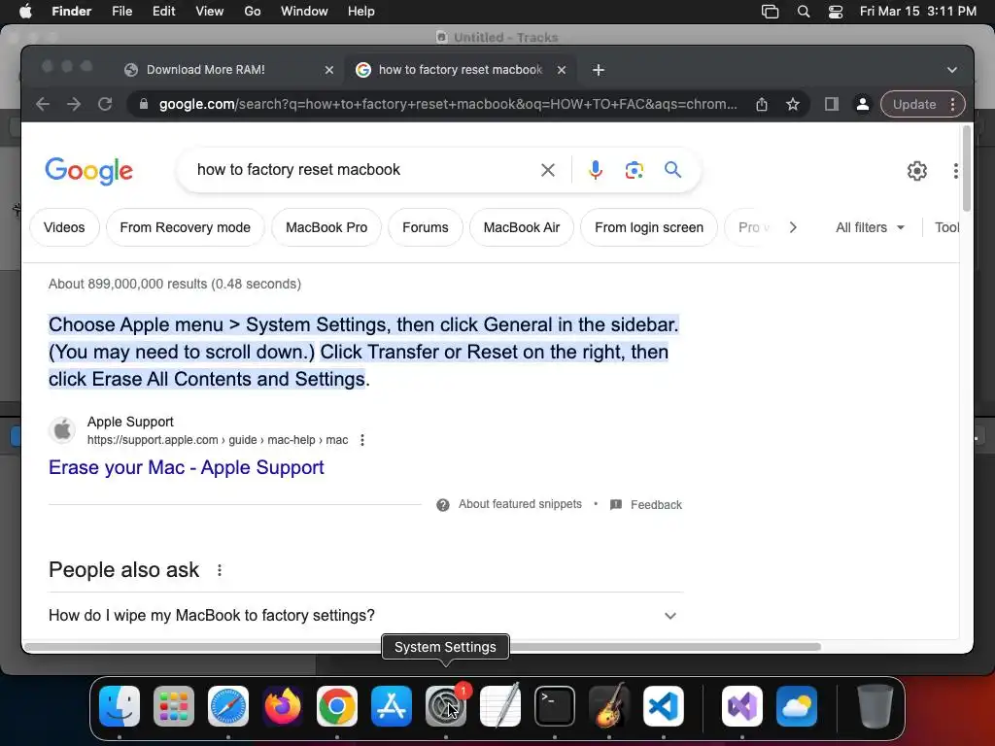Screen dimensions: 995x746
Task: Clear the Google search box text
Action: coord(548,170)
